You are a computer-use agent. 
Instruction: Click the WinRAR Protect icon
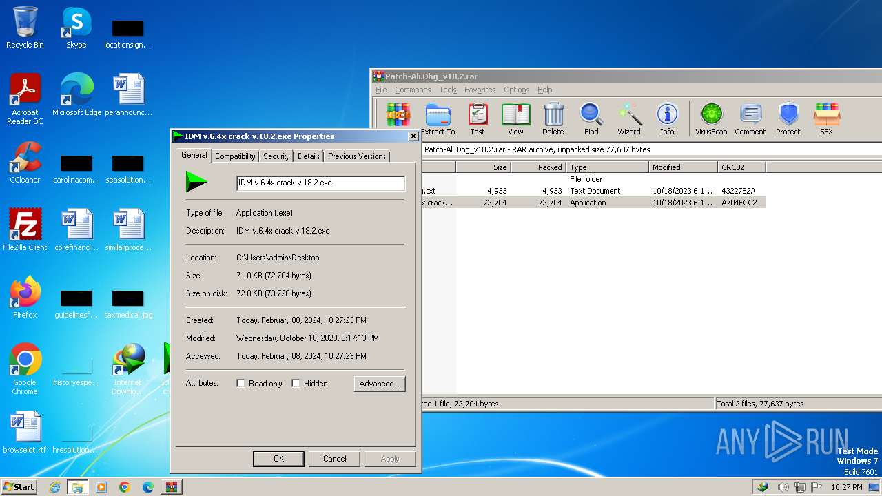point(788,119)
